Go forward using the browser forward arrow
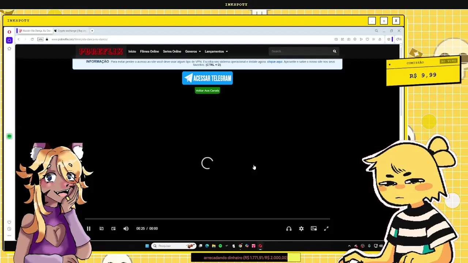The height and width of the screenshot is (263, 468). pyautogui.click(x=25, y=39)
